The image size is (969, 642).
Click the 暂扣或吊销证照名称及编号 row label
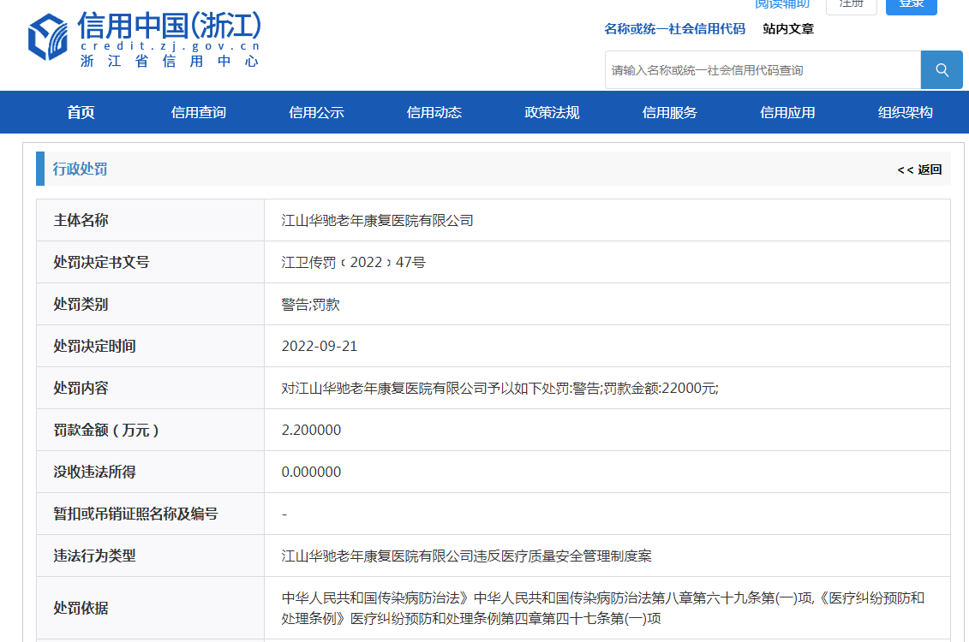pos(135,514)
